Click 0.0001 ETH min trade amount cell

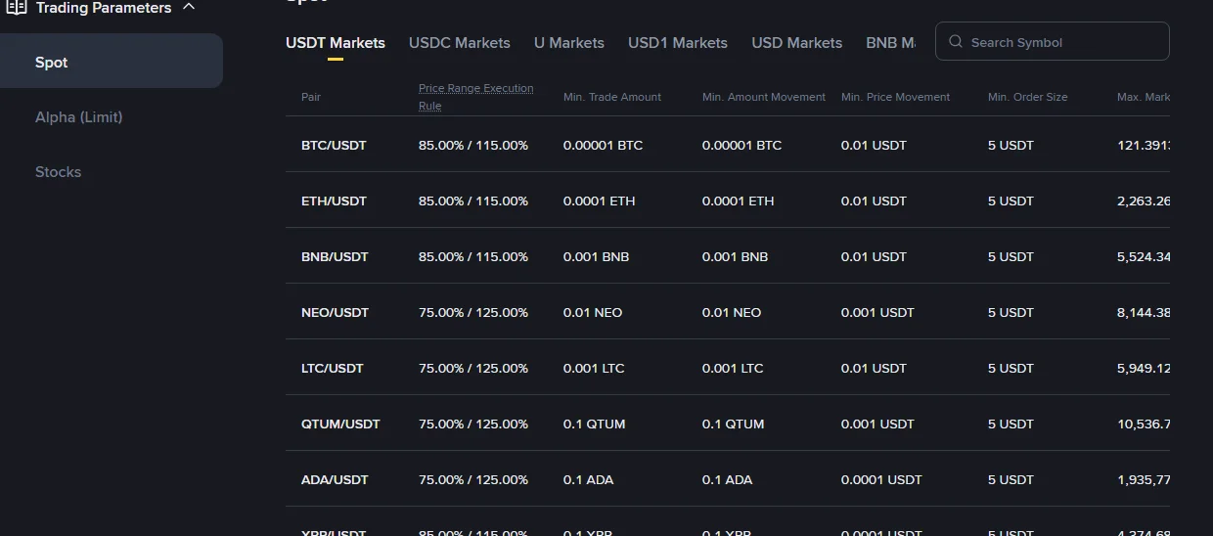coord(599,201)
